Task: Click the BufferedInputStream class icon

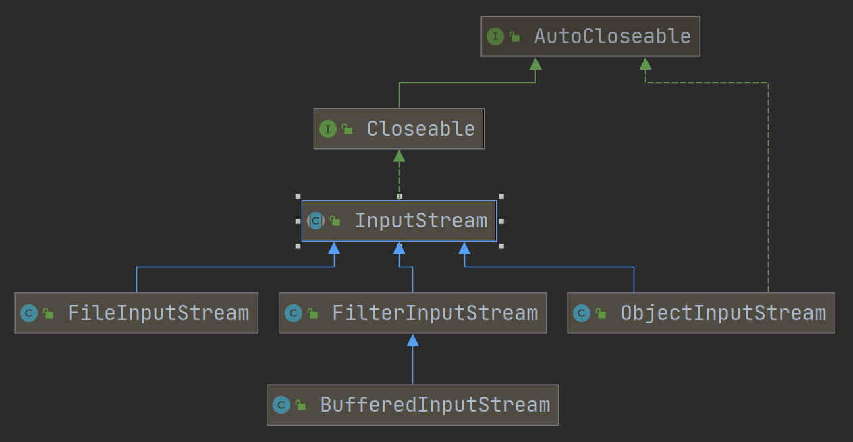Action: (x=281, y=405)
